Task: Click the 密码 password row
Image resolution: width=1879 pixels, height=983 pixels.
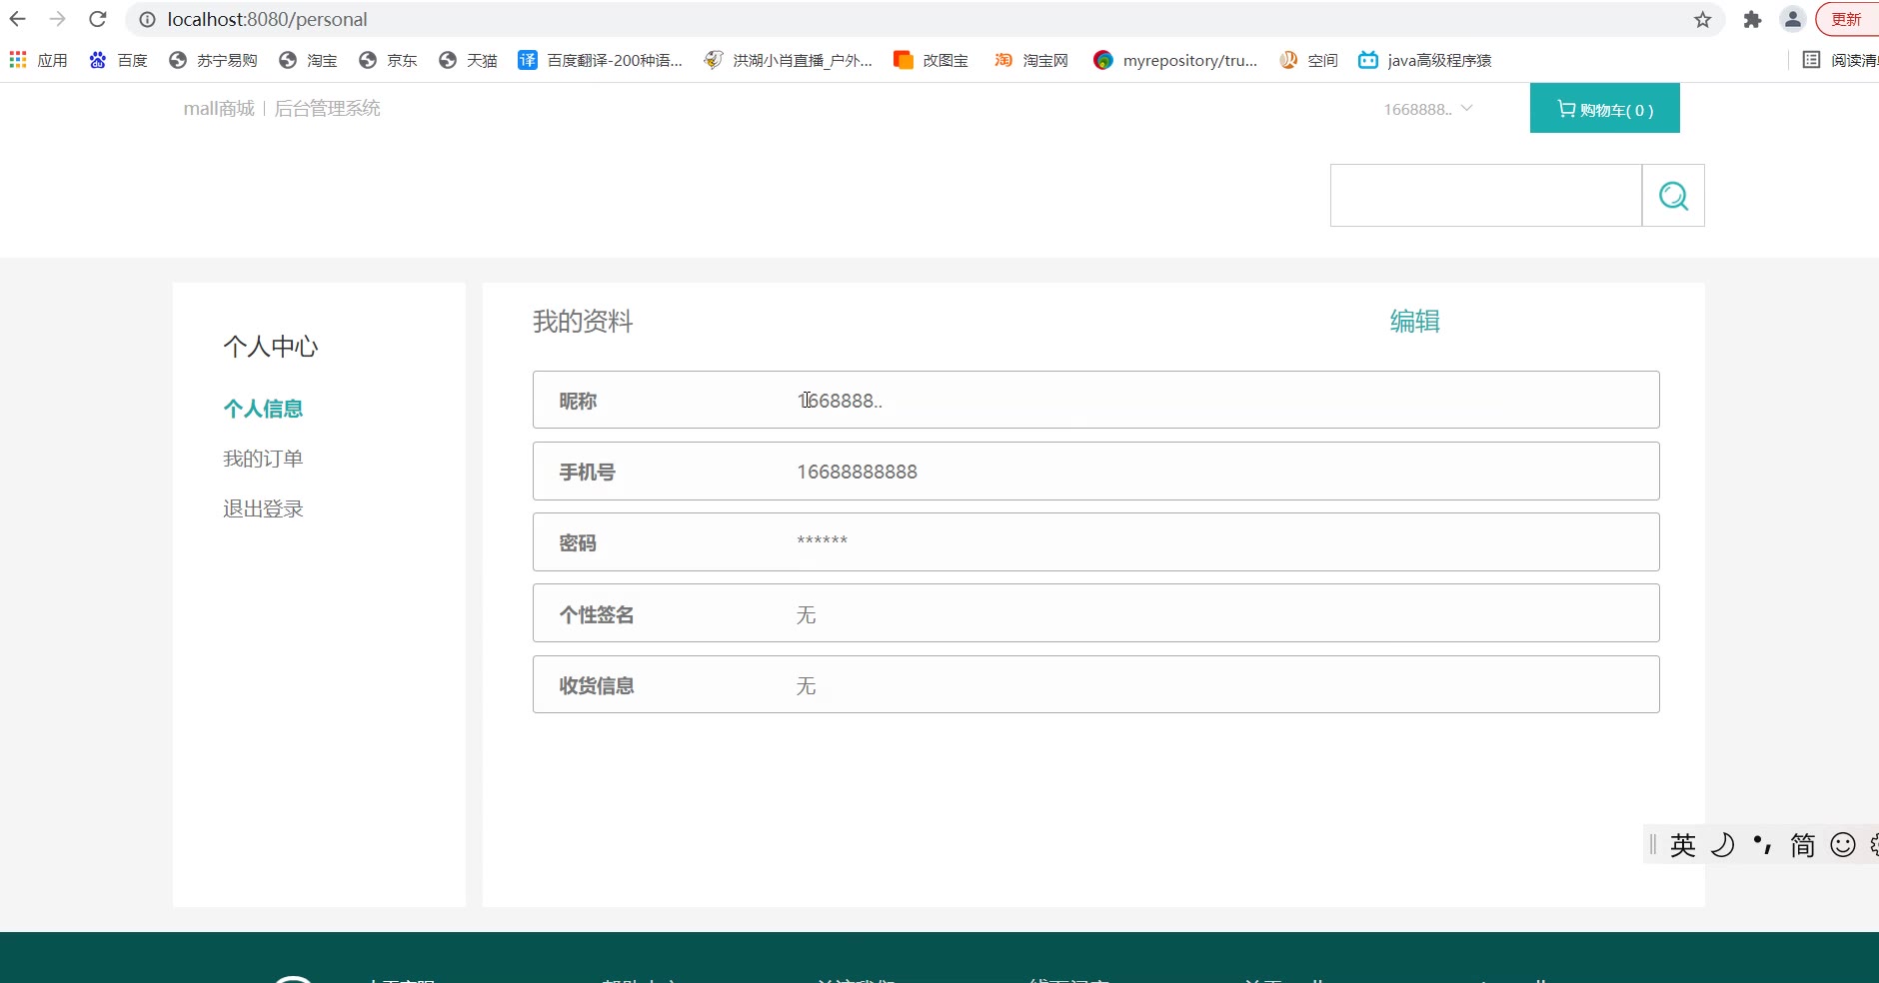Action: [x=1096, y=542]
